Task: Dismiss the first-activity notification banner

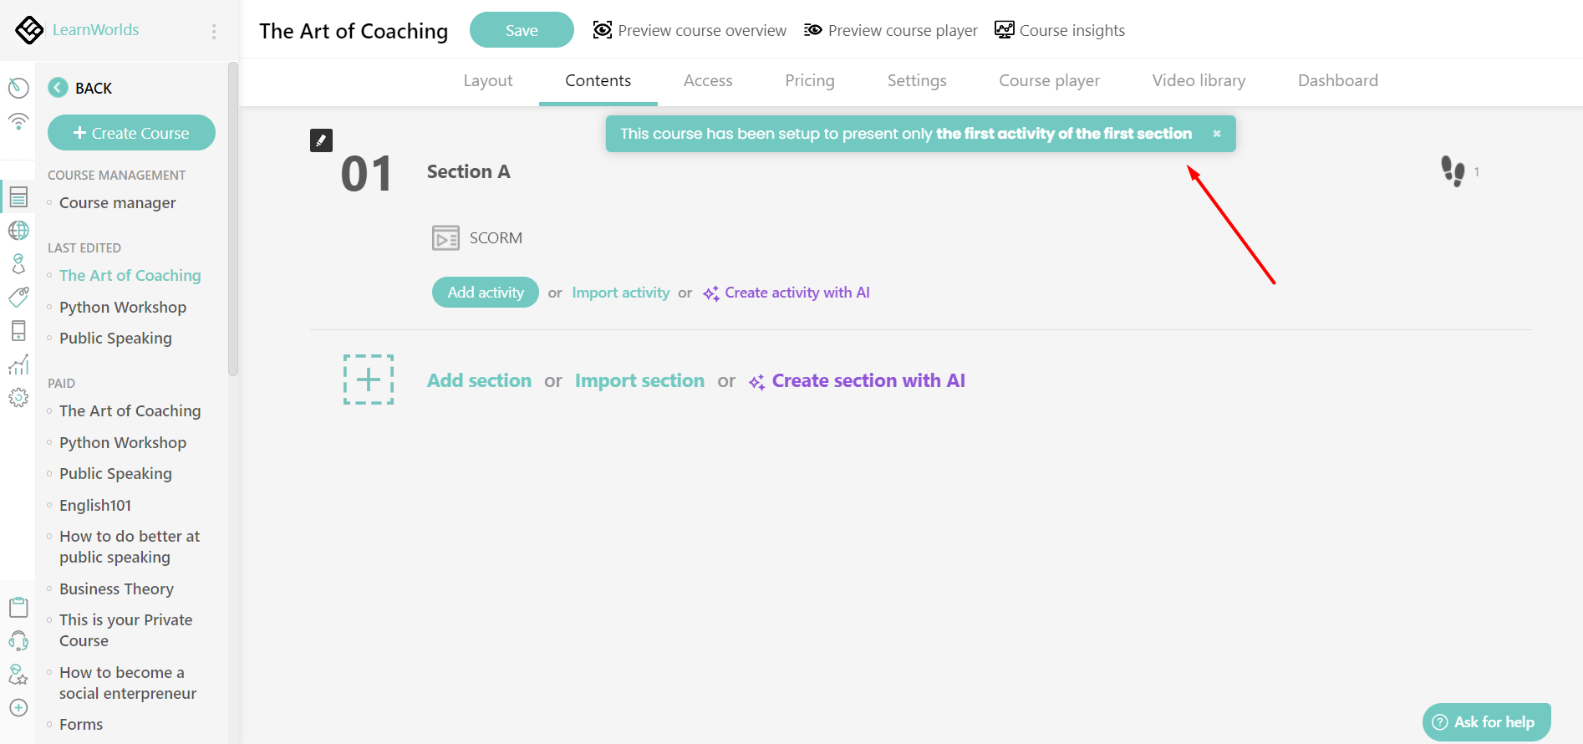Action: pos(1217,134)
